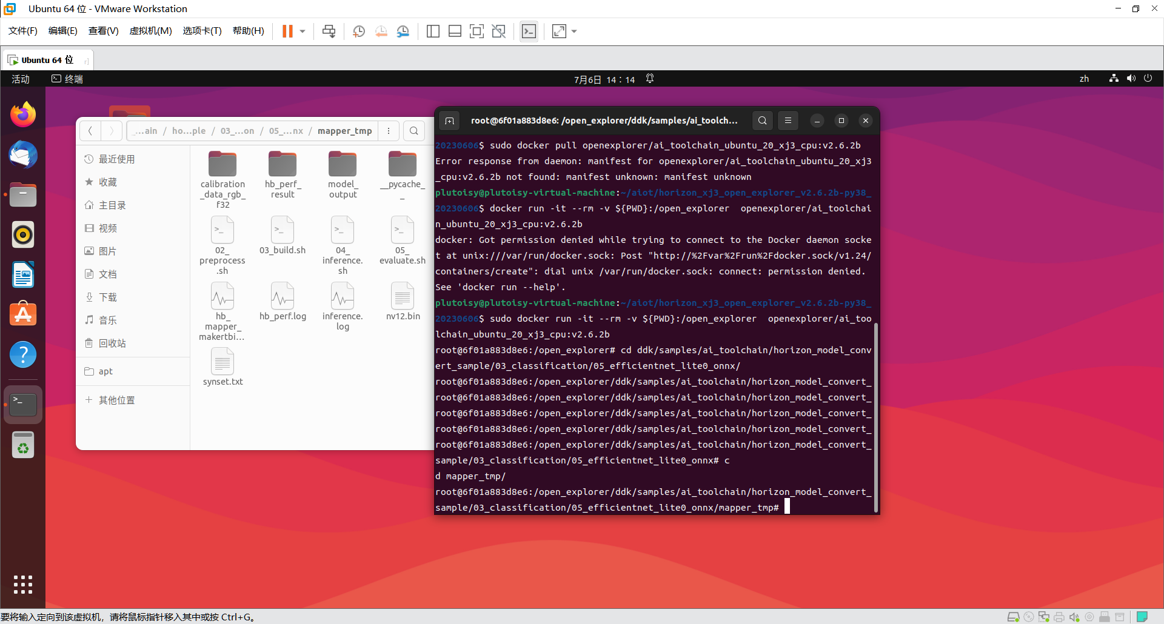Screen dimensions: 1164x624
Task: Click 其他位置 in the Files sidebar
Action: pyautogui.click(x=133, y=400)
